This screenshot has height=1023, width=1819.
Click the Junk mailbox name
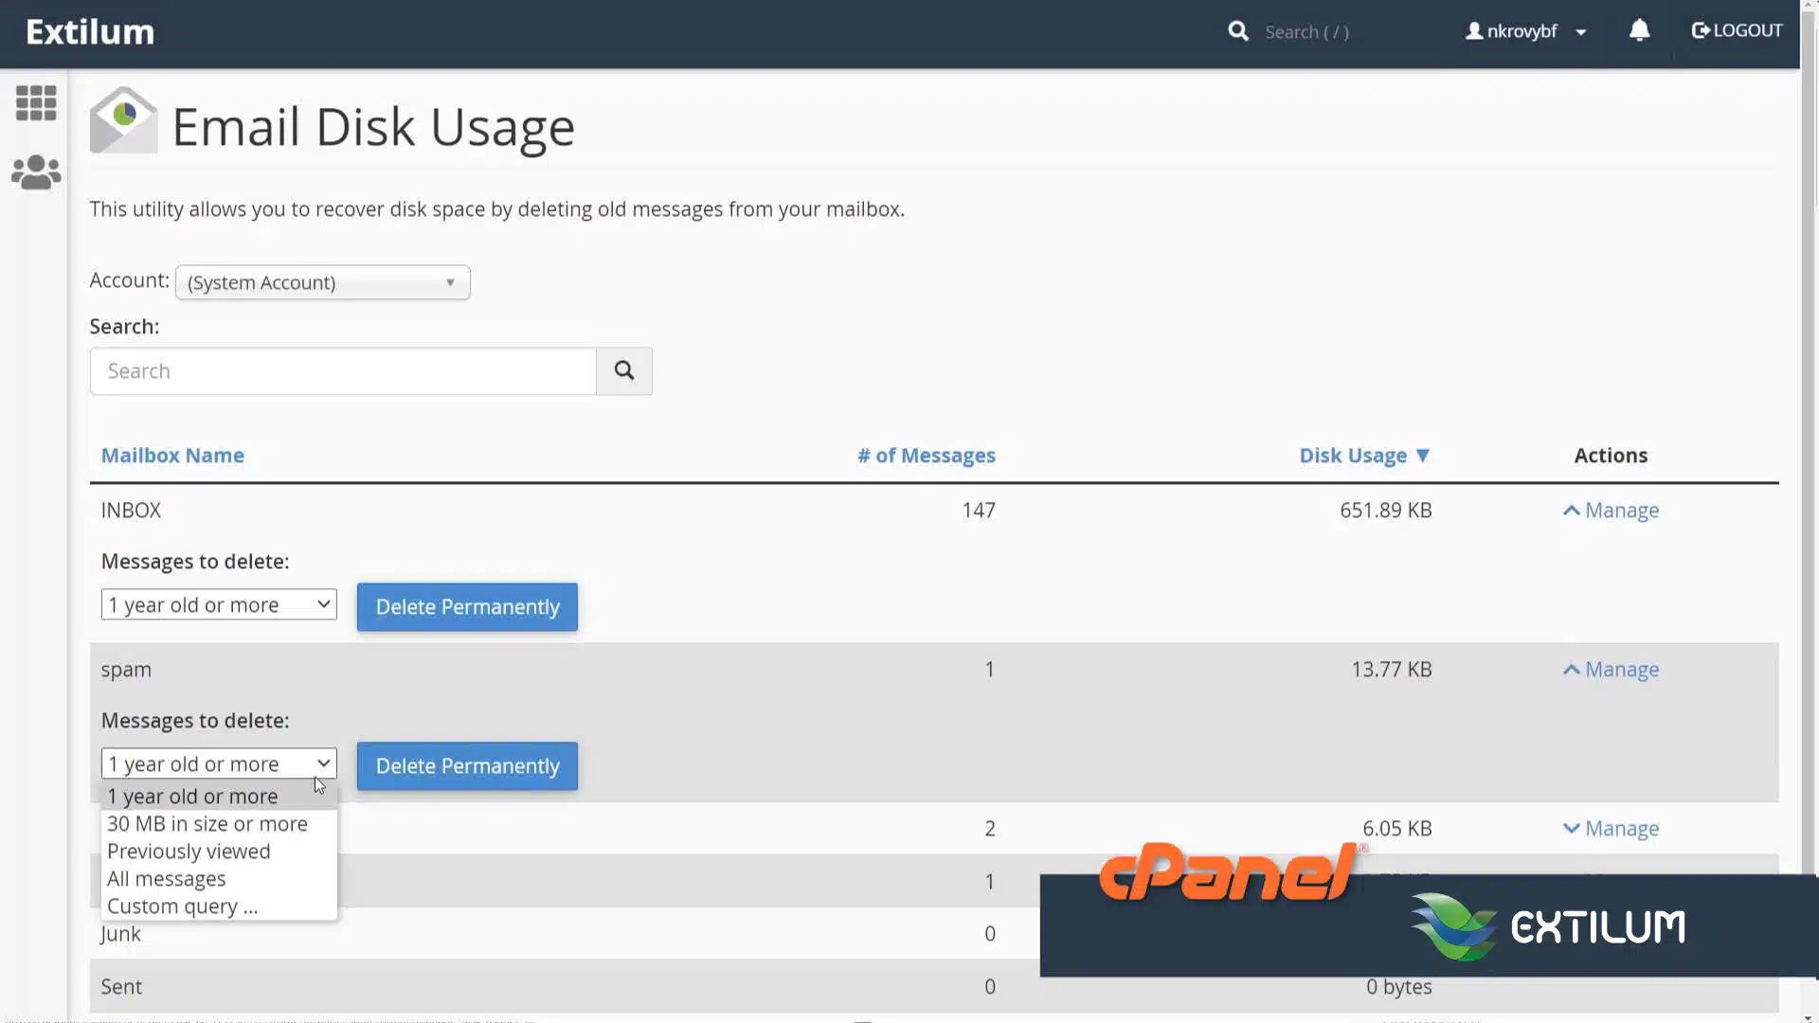click(120, 934)
